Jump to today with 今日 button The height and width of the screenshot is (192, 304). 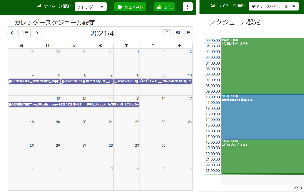point(24,33)
